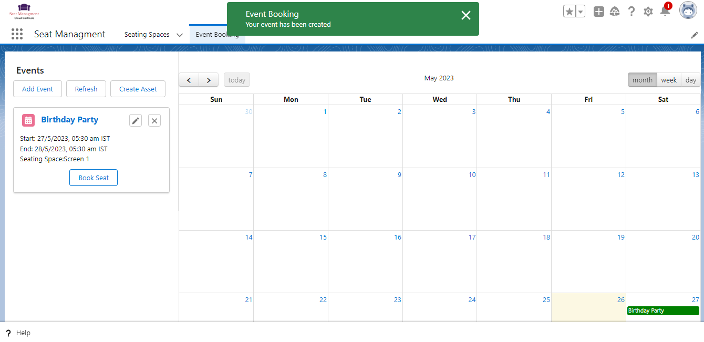Open the favorites list dropdown arrow

pyautogui.click(x=581, y=12)
